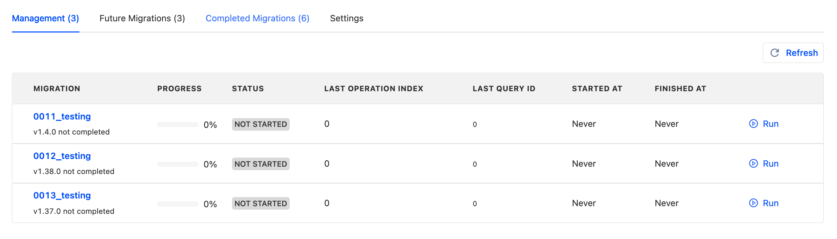Open the Management (3) tab
This screenshot has width=837, height=239.
[x=45, y=18]
